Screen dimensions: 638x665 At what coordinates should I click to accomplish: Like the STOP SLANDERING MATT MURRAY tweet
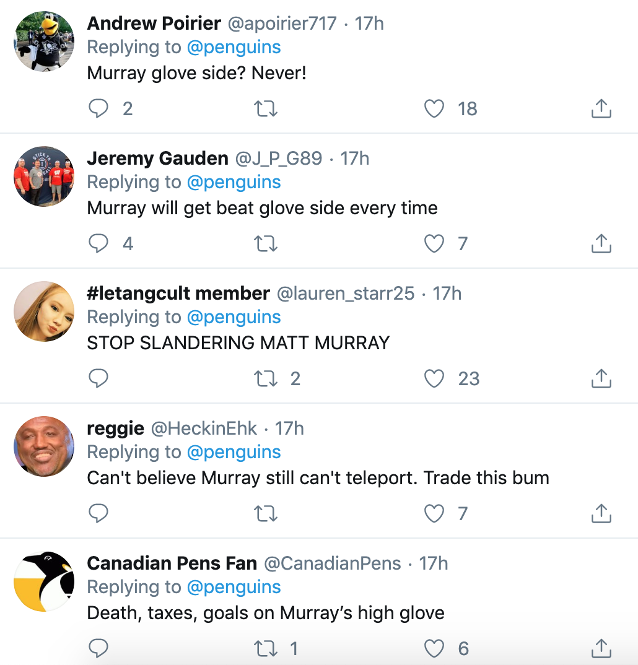click(x=434, y=379)
